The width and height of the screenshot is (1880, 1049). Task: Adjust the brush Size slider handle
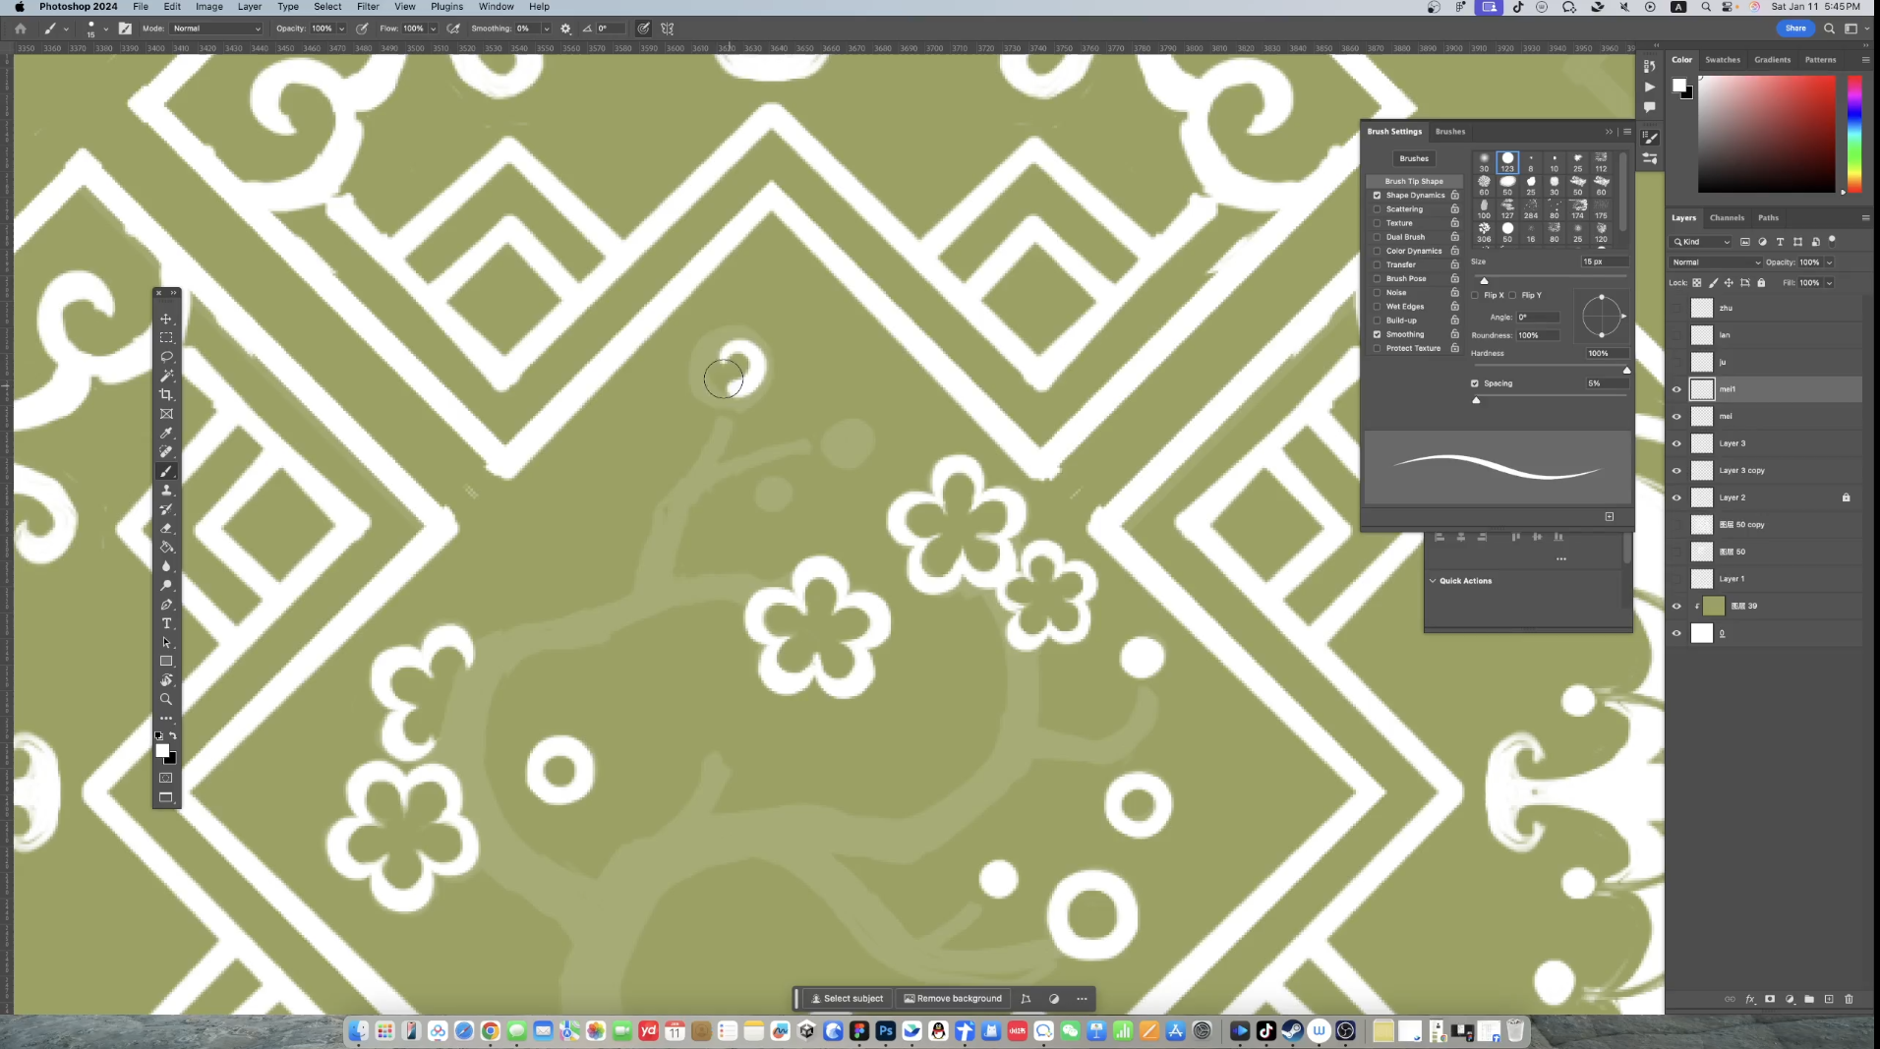click(x=1484, y=280)
